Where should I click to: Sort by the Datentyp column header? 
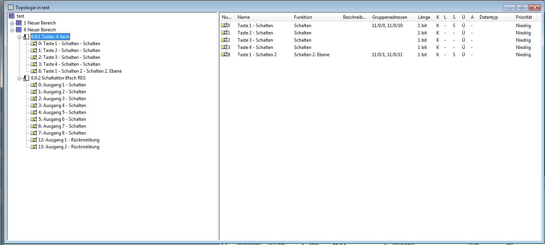pyautogui.click(x=495, y=17)
